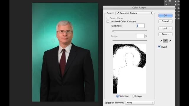
Task: Toggle the first action's checkmark in Actions panel
Action: pos(166,1)
